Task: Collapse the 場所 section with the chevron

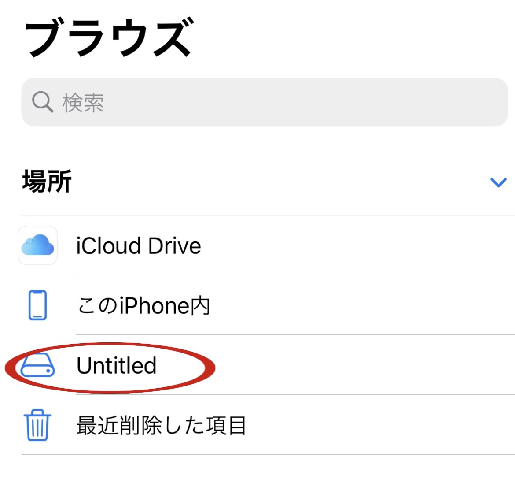Action: point(498,182)
